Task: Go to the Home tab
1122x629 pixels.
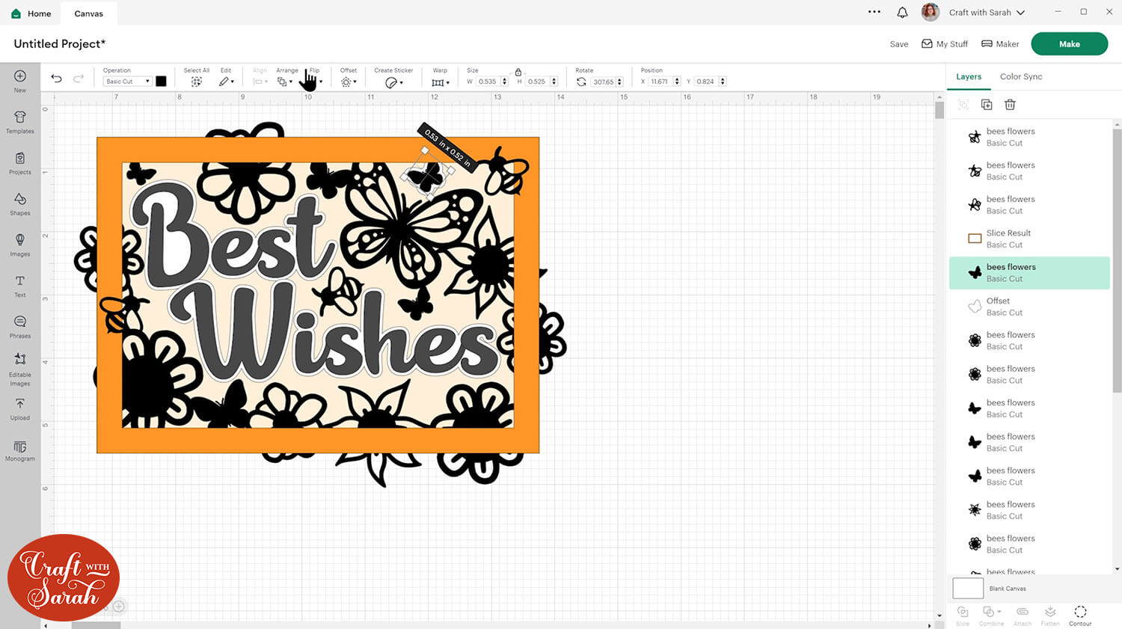Action: coord(31,13)
